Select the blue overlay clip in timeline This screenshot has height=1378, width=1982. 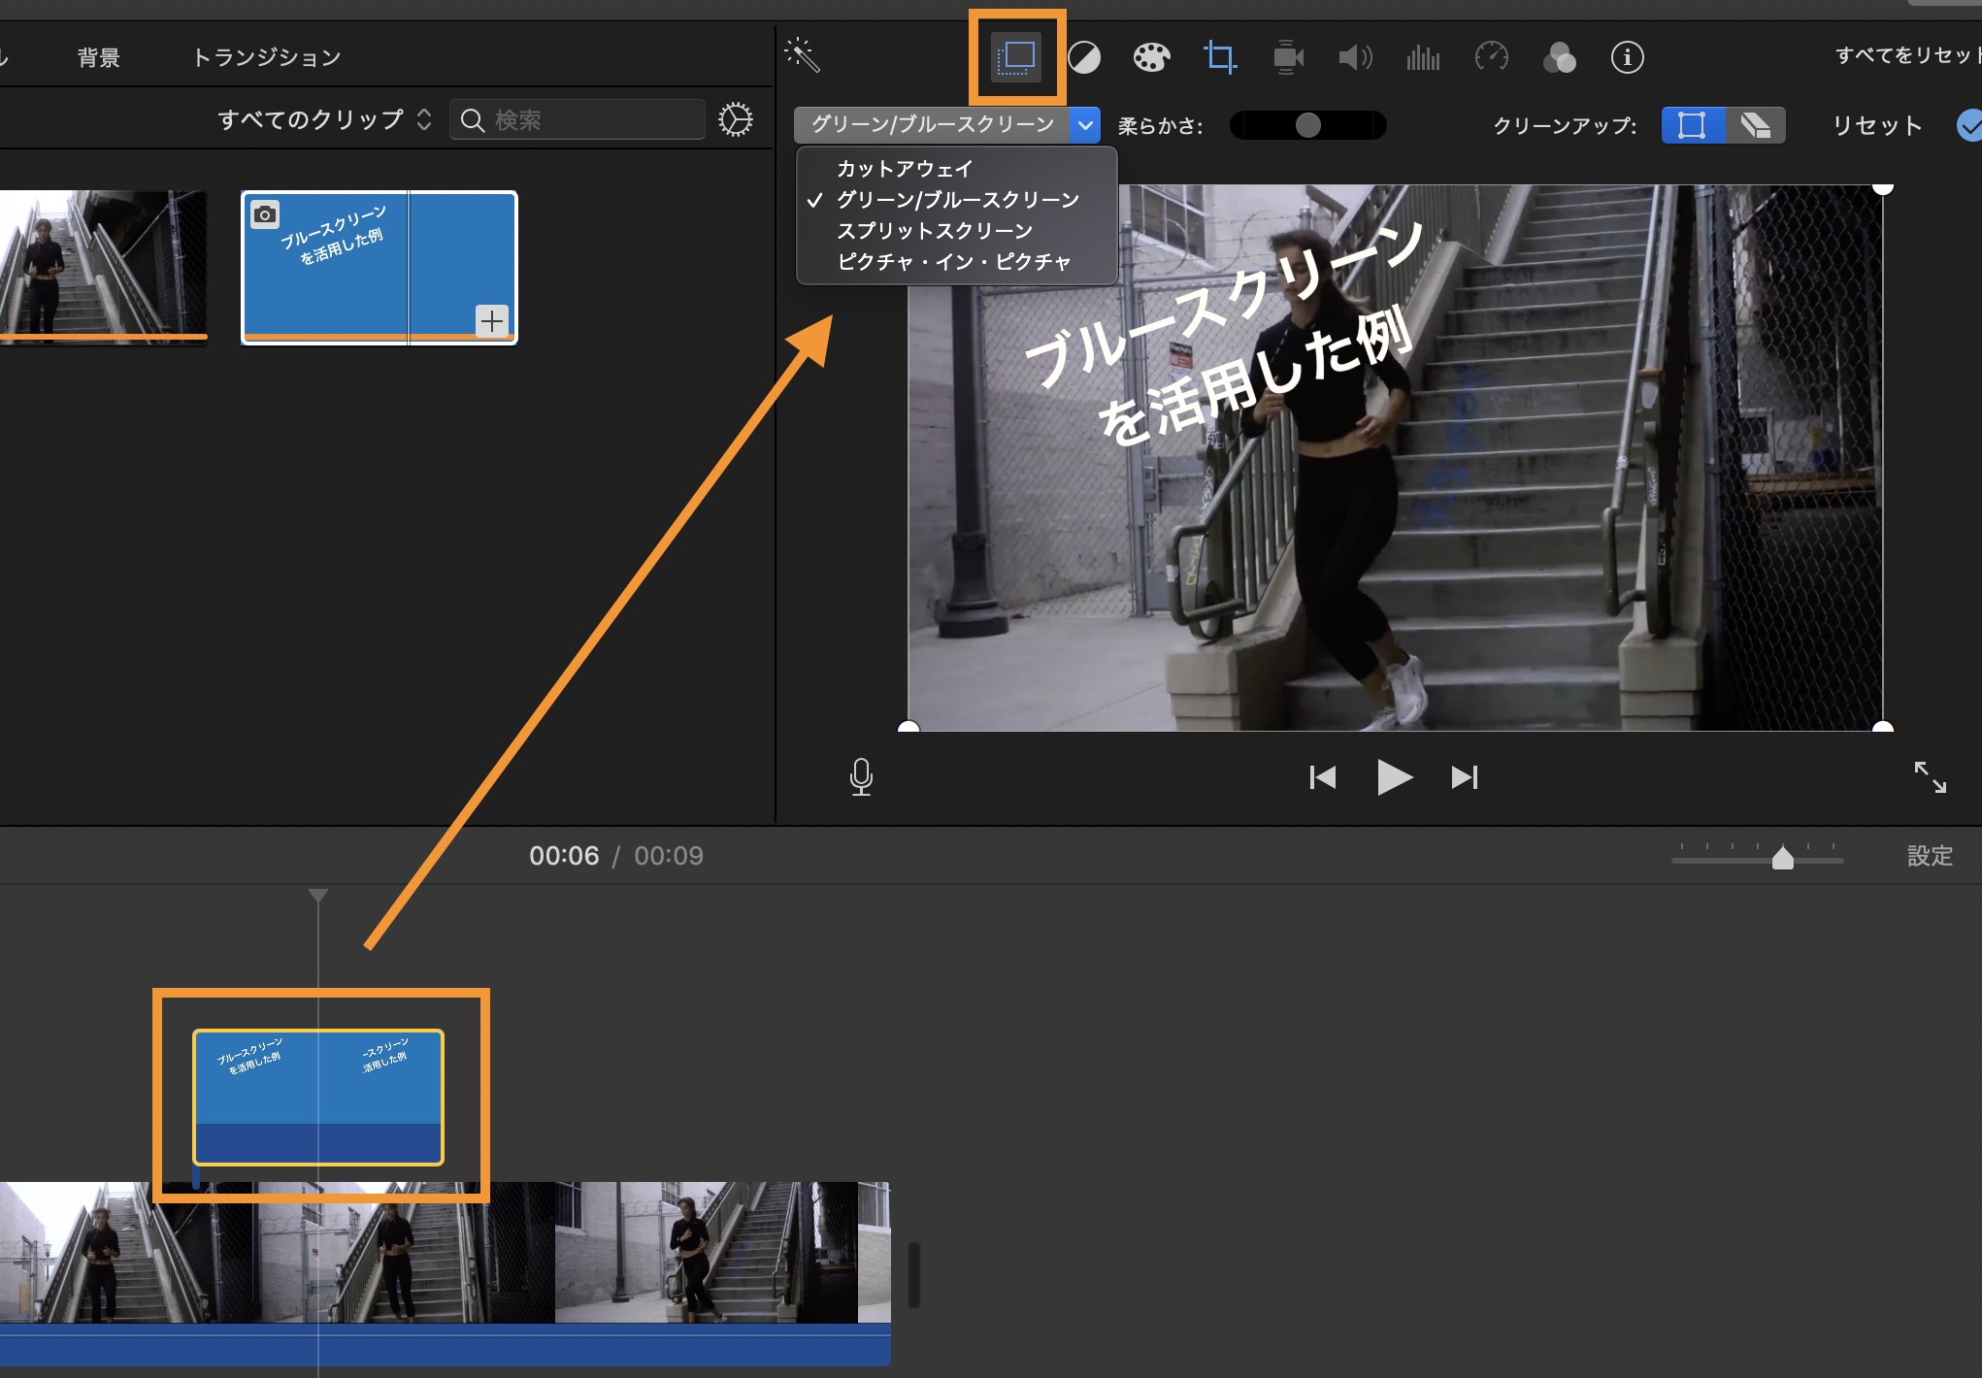(x=318, y=1097)
